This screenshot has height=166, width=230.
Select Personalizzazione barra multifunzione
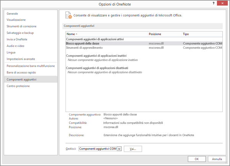[x=31, y=66]
